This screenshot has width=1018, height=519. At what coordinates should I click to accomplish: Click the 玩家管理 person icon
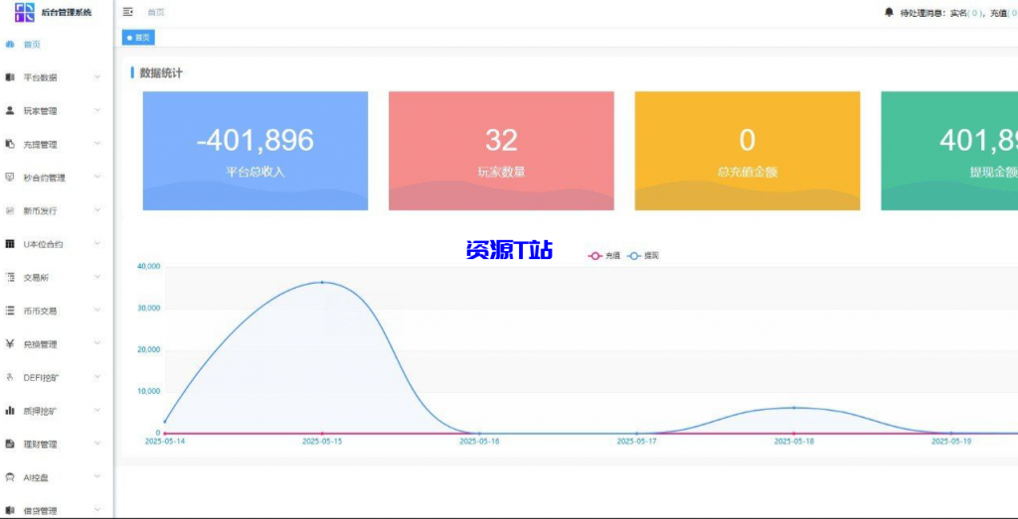coord(10,111)
